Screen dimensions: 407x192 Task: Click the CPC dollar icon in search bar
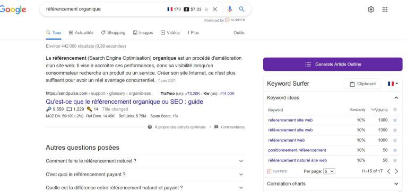click(x=186, y=10)
